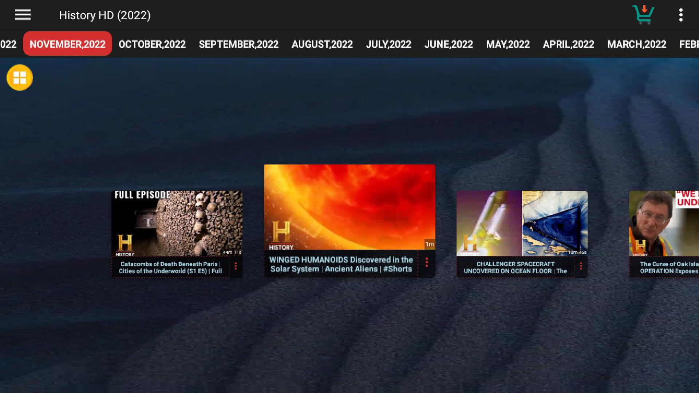
Task: Toggle the yellow grid view button
Action: click(x=20, y=78)
